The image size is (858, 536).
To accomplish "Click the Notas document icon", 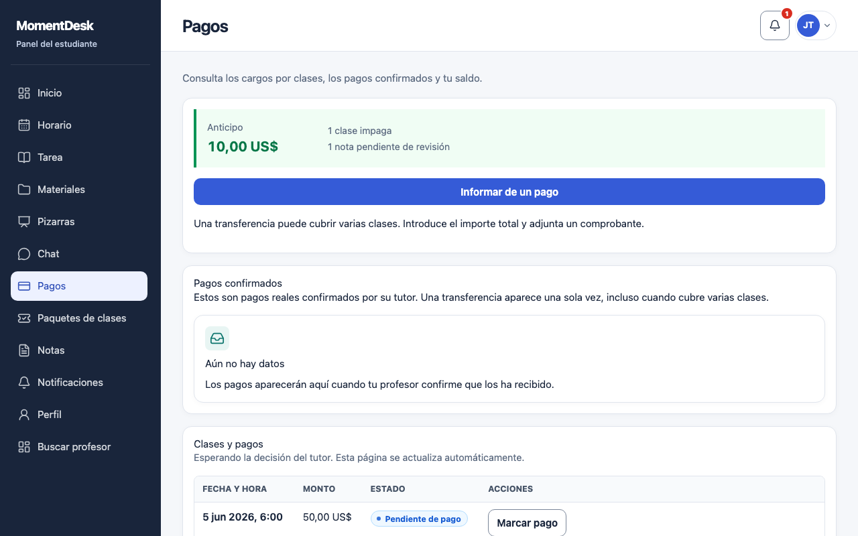I will pos(24,350).
